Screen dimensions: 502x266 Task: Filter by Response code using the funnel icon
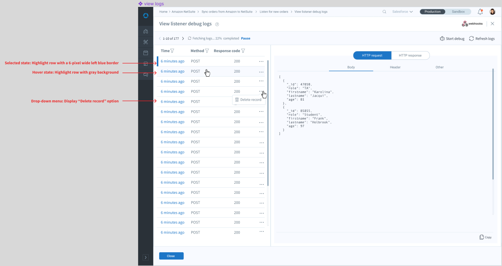tap(243, 51)
